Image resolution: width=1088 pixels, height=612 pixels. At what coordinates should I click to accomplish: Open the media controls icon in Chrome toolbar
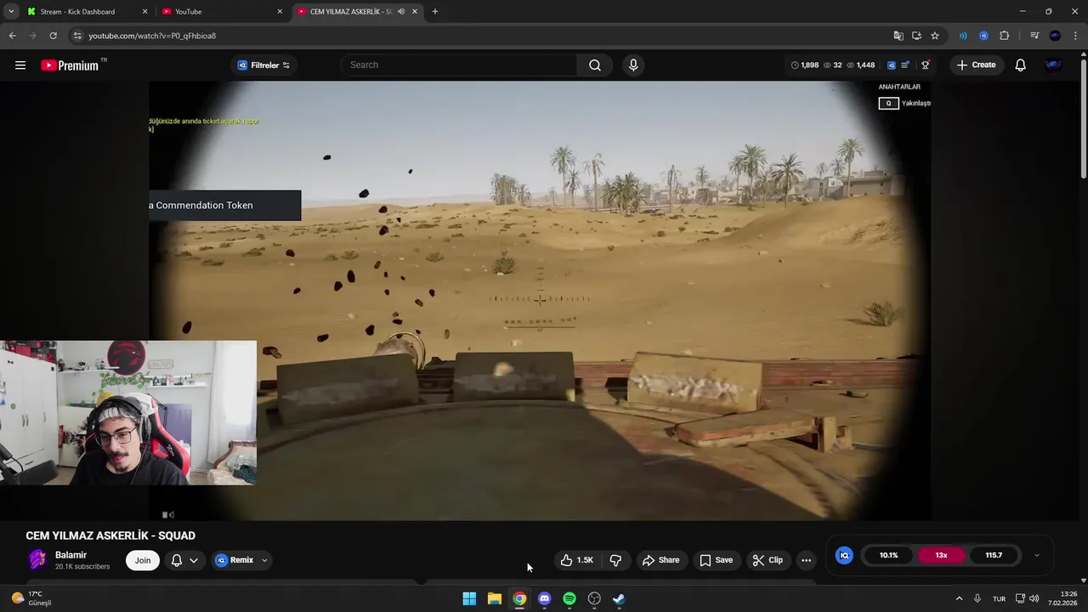tap(1034, 36)
